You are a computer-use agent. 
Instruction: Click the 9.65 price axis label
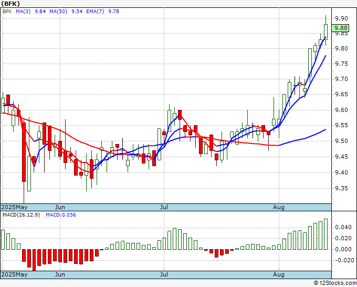pos(342,95)
